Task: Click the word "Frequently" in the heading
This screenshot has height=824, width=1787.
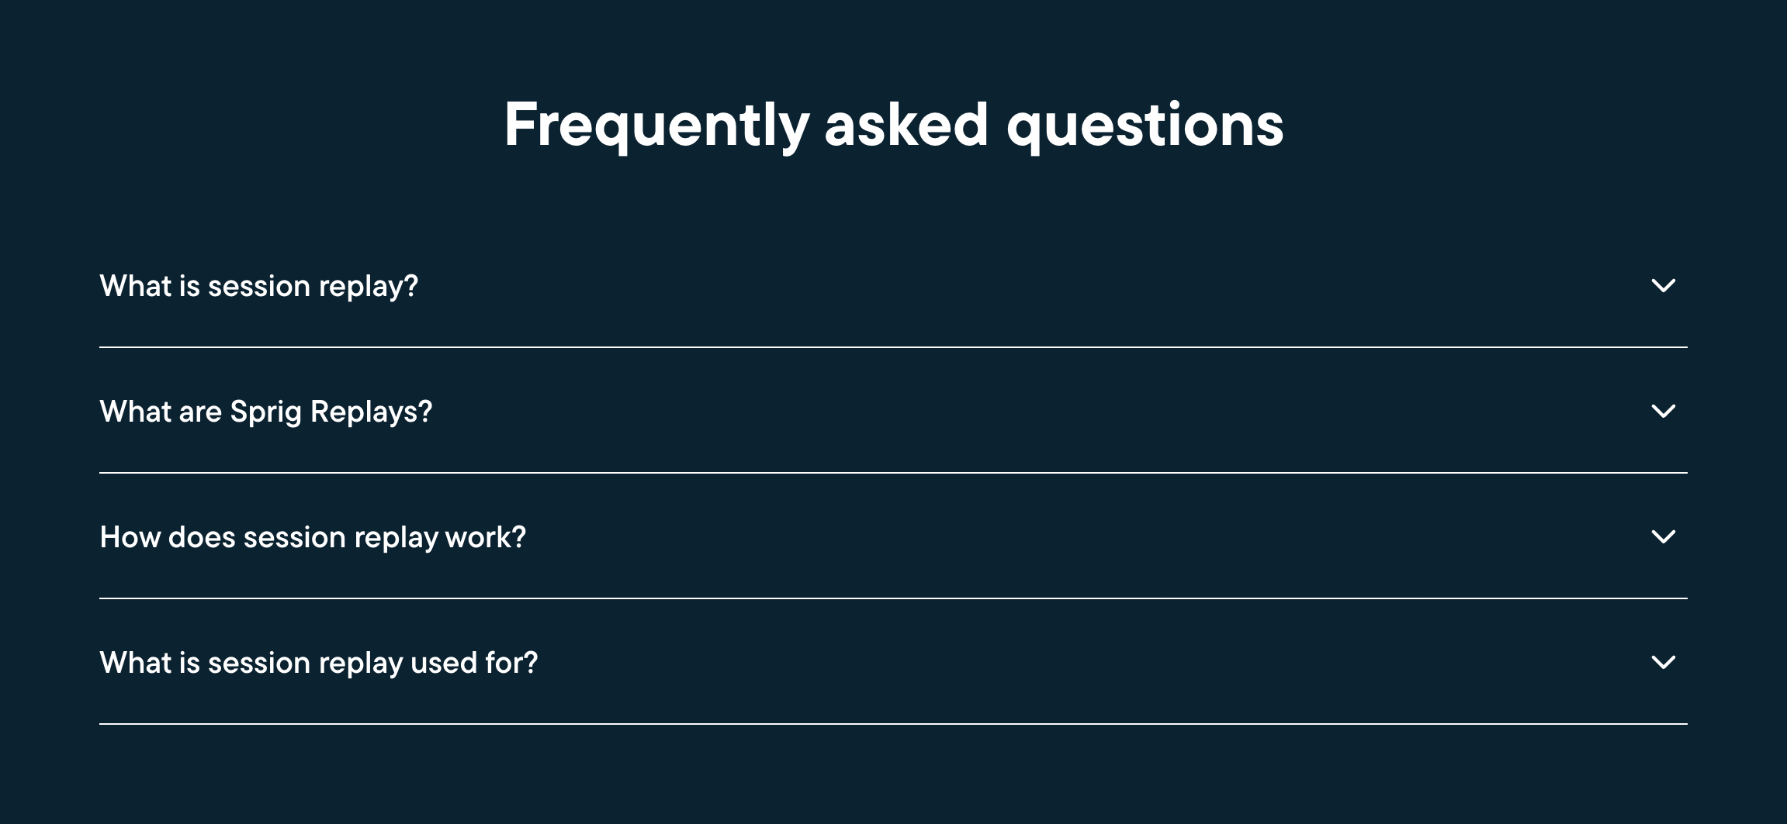Action: 656,125
